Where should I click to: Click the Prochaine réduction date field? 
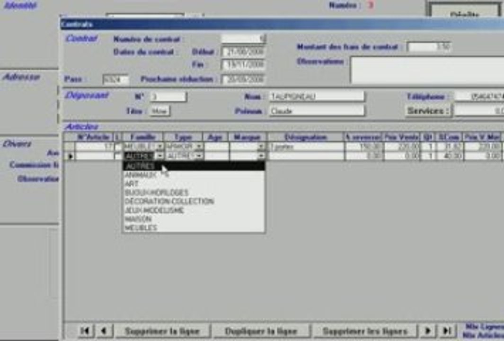click(243, 79)
